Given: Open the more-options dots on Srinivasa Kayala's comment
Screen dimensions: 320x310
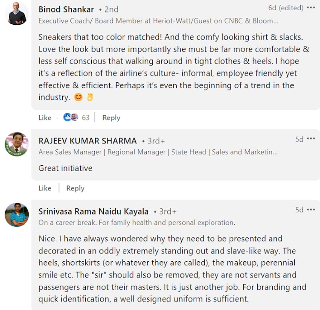Looking at the screenshot, I should tap(311, 209).
